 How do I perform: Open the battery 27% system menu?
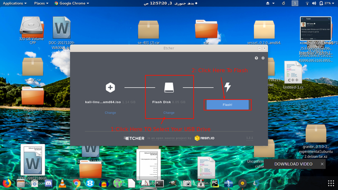(x=326, y=3)
